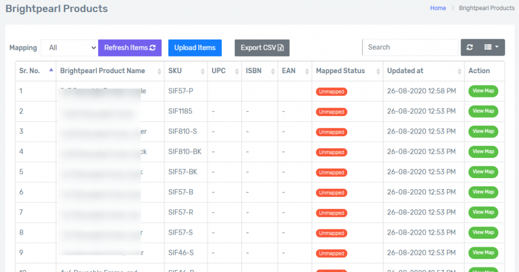Click Unmapped badge in SIF46-S row
The height and width of the screenshot is (272, 519).
tap(331, 253)
